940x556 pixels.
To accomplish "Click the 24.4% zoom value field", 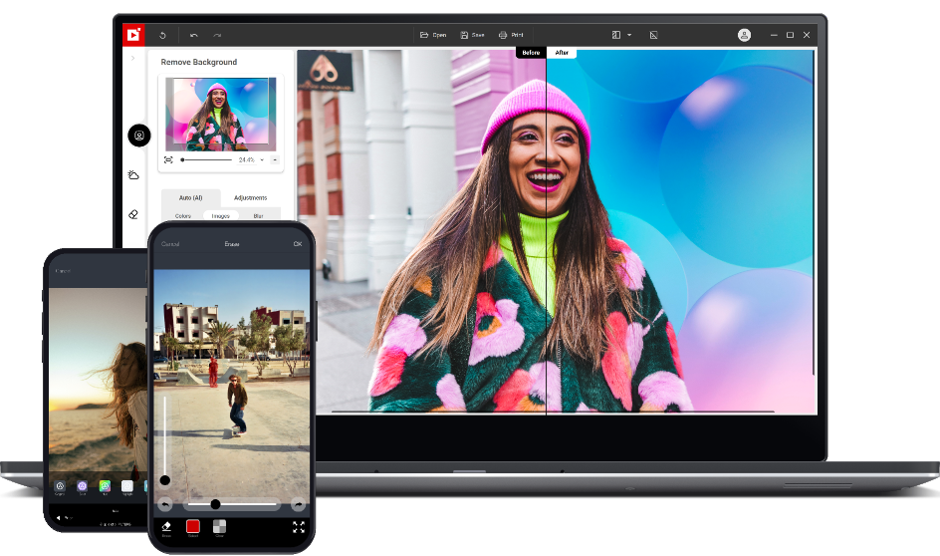I will [246, 160].
